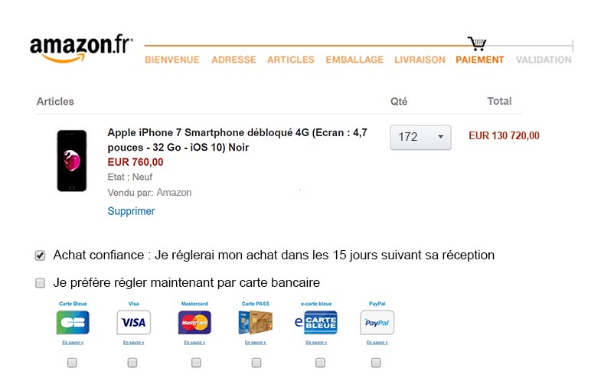Click the Amazon.fr logo

[81, 49]
